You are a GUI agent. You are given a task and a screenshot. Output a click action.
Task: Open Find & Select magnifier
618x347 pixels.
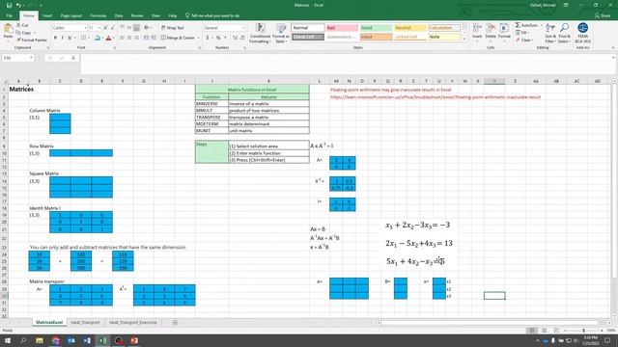coord(564,33)
